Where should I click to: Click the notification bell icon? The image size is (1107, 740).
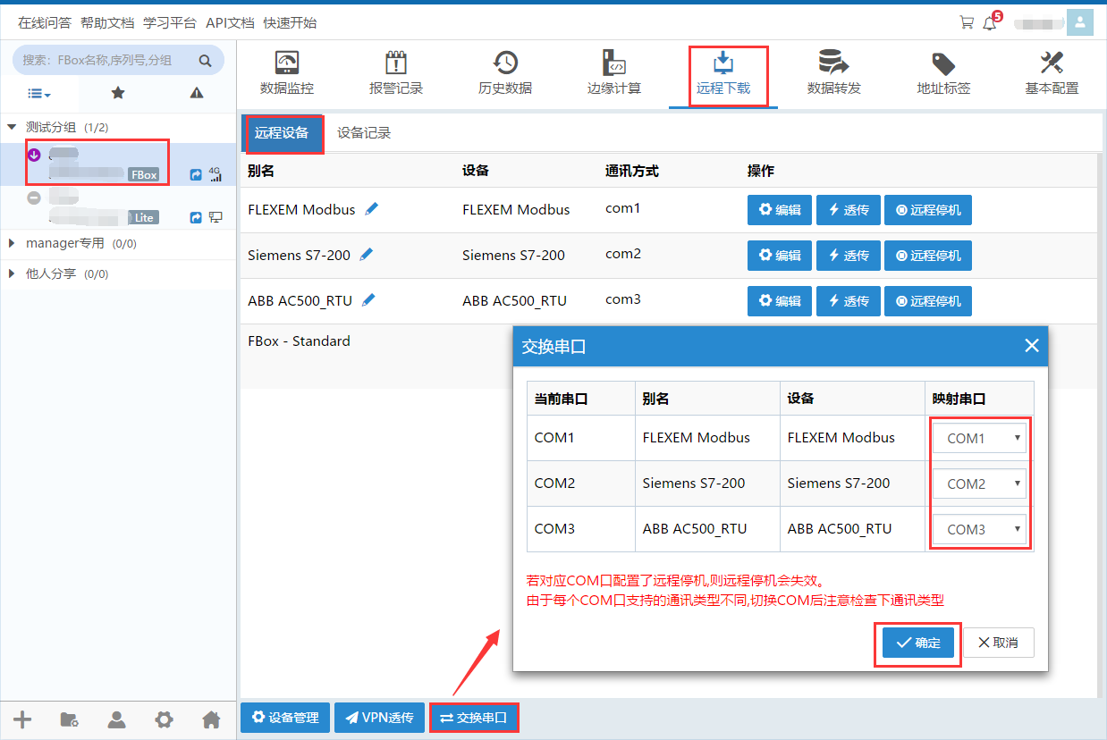989,23
